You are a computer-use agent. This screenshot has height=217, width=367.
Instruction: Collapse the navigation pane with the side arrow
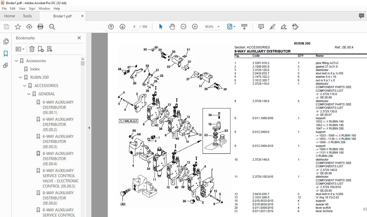(89, 128)
